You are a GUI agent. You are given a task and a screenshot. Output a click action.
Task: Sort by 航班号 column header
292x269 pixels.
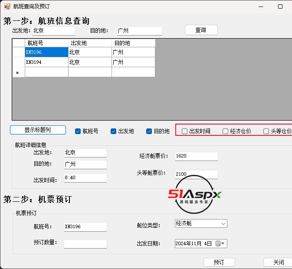tap(46, 43)
